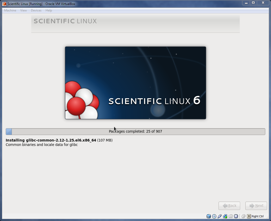Click the 'SCIENTIFIC LINUX' header logo text
271x221 pixels.
pos(65,21)
